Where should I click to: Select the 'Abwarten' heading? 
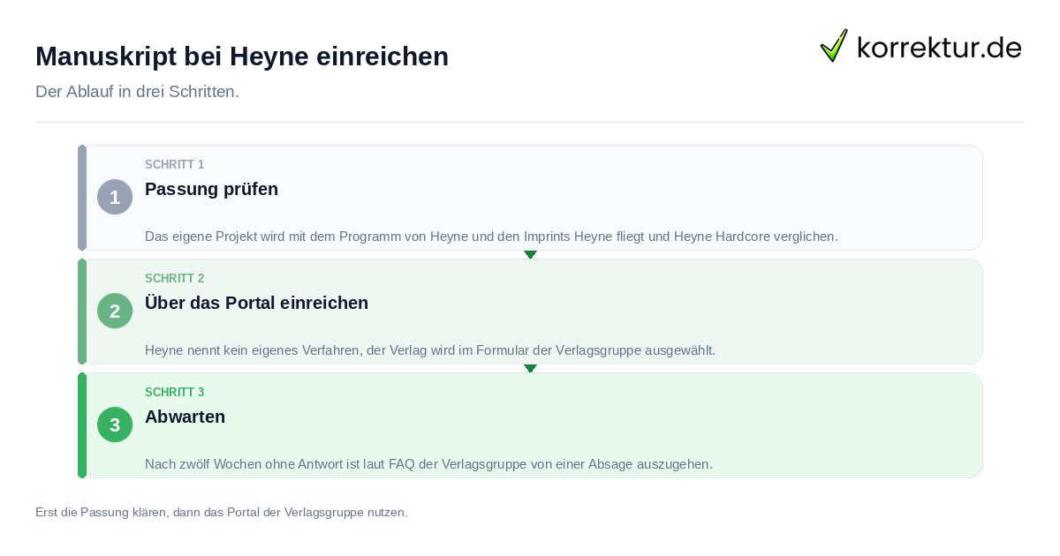[185, 417]
